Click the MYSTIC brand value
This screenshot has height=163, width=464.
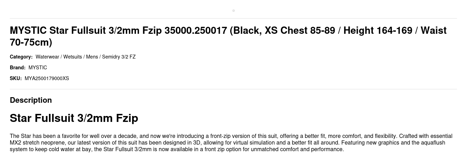point(38,68)
